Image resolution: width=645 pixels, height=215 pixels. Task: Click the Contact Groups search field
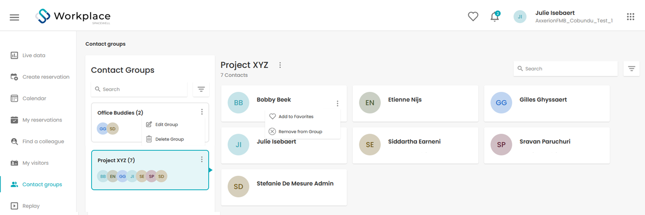[x=139, y=89]
